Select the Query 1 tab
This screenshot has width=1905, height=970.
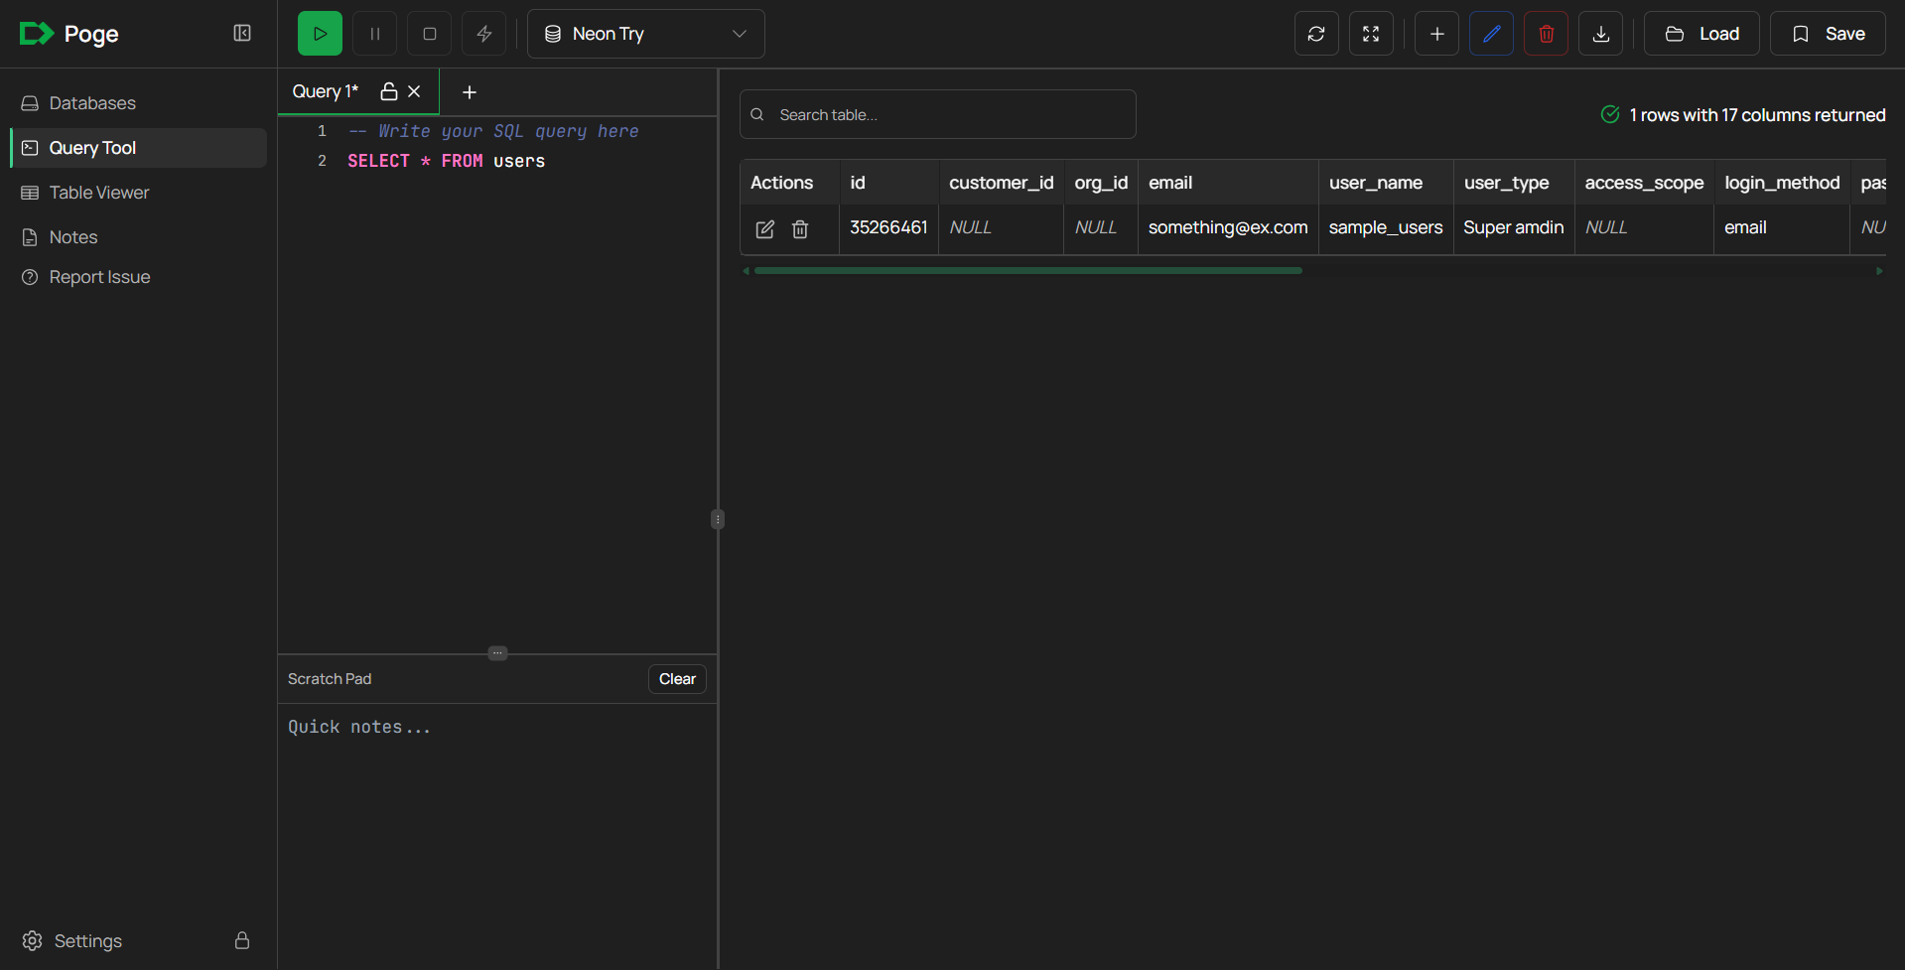[x=324, y=90]
